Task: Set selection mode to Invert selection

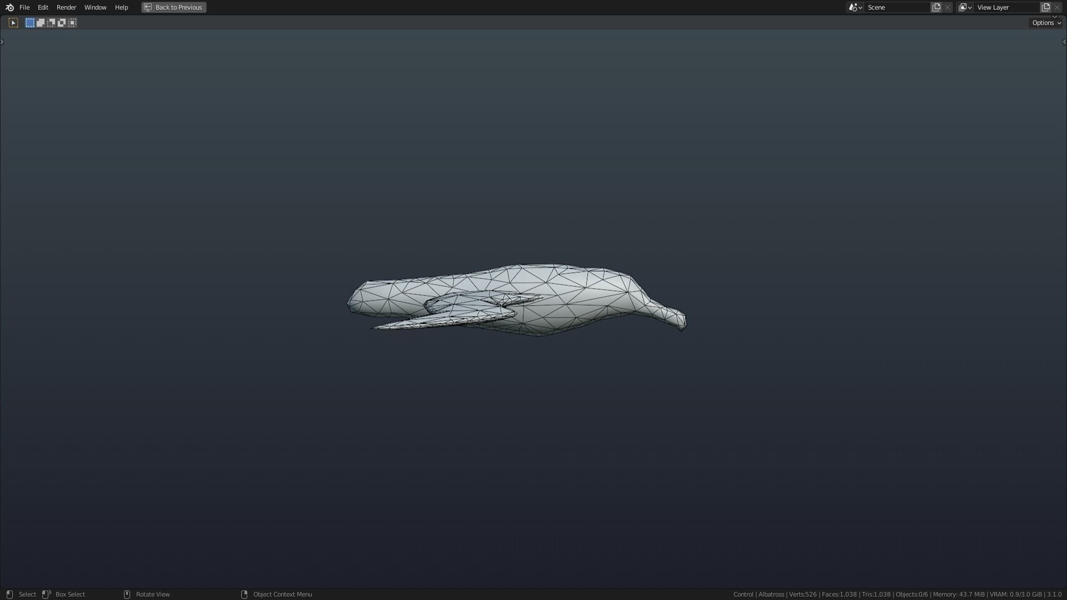Action: coord(62,23)
